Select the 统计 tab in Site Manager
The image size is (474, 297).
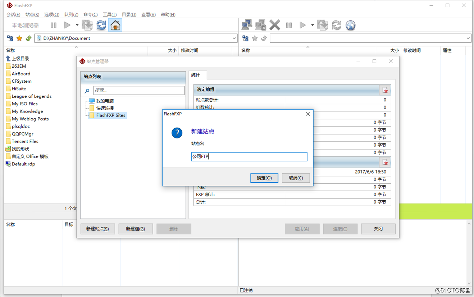pyautogui.click(x=197, y=75)
